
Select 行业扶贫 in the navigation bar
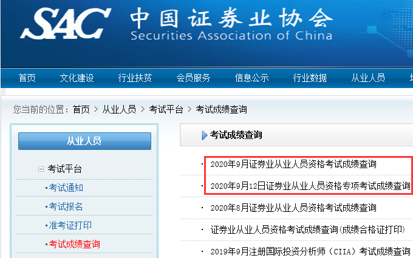tap(135, 78)
